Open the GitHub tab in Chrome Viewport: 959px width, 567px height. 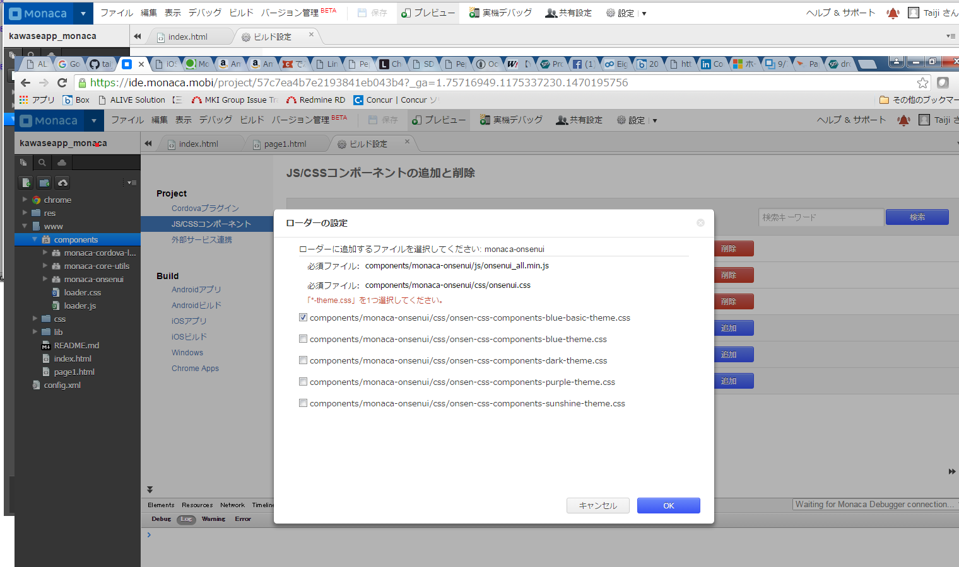coord(100,64)
